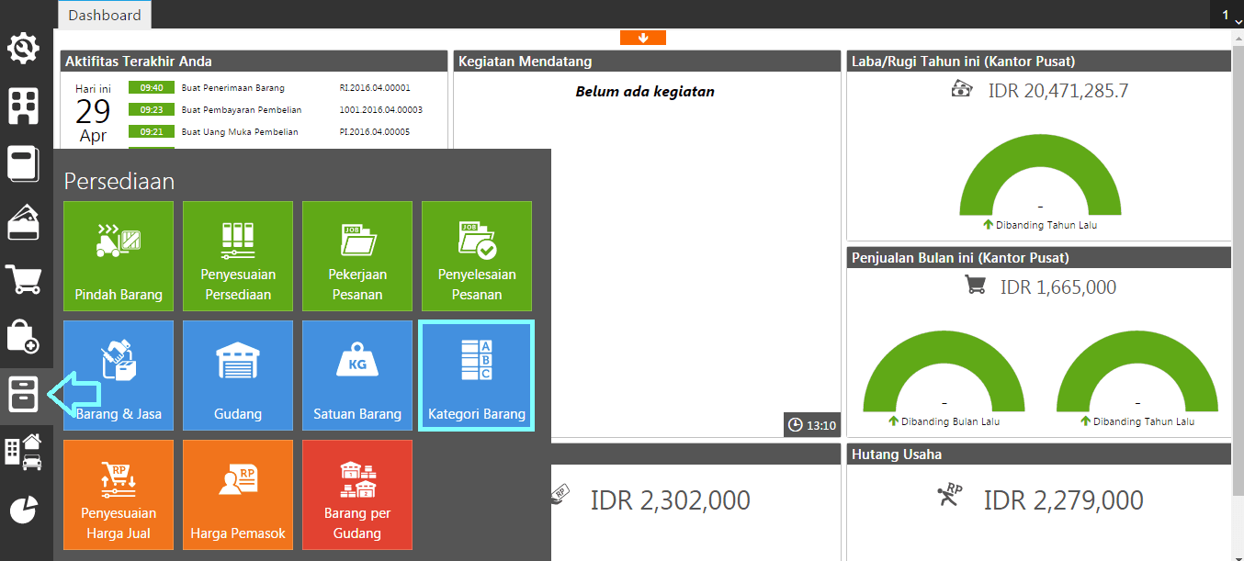Open the Barang & Jasa list
Viewport: 1244px width, 561px height.
118,376
